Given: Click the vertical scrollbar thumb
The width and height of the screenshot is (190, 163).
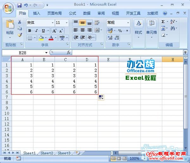Looking at the screenshot, I should coord(186,97).
